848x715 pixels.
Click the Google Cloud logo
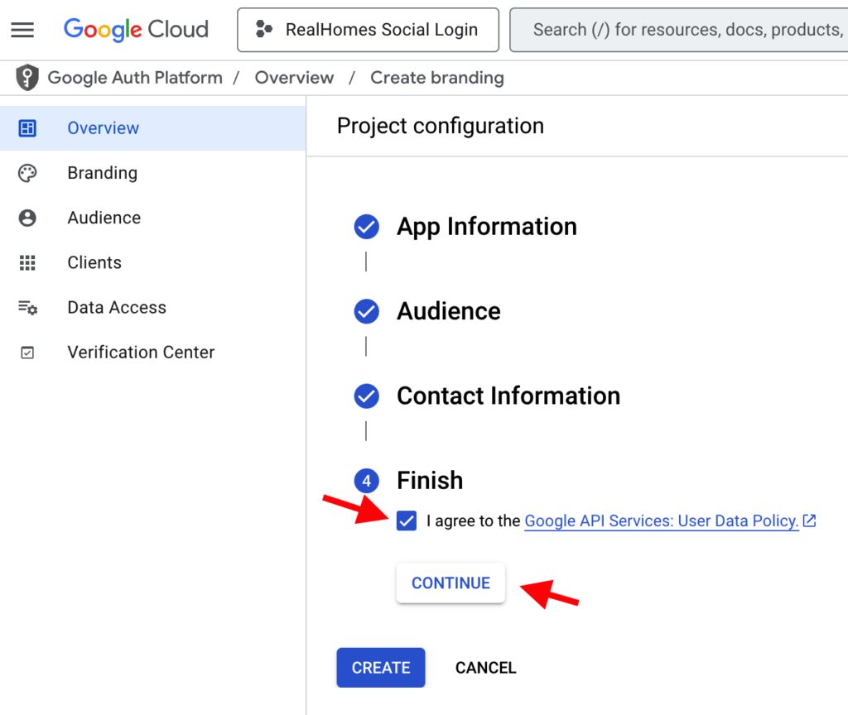pos(136,30)
